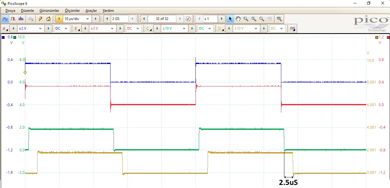
Task: Go to next buffer waveform
Action: pyautogui.click(x=180, y=19)
